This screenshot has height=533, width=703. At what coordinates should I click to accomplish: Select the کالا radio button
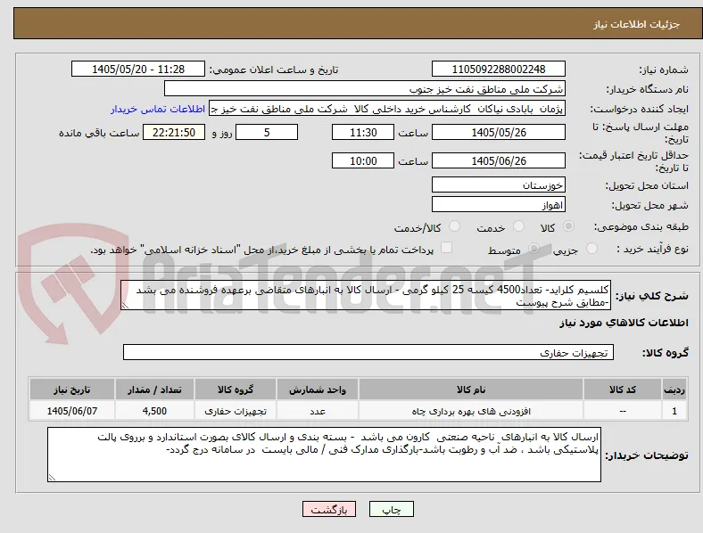[x=568, y=226]
